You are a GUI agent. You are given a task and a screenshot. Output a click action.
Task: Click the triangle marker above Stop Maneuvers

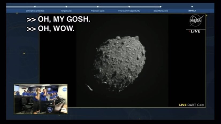(161, 7)
